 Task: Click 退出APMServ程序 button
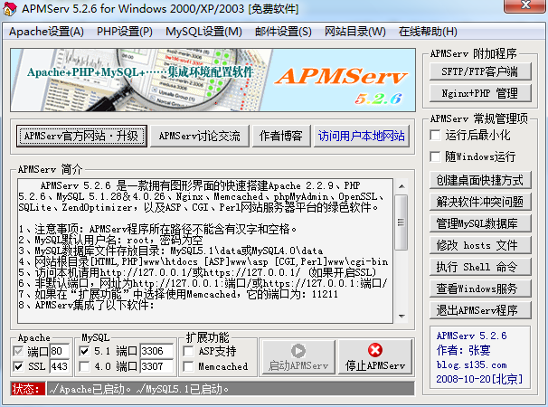[480, 310]
